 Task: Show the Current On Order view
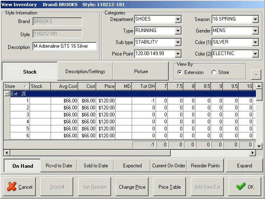(x=169, y=166)
